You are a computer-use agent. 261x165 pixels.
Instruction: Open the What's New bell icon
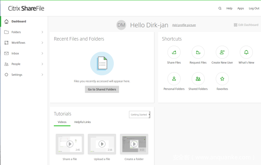(x=246, y=53)
